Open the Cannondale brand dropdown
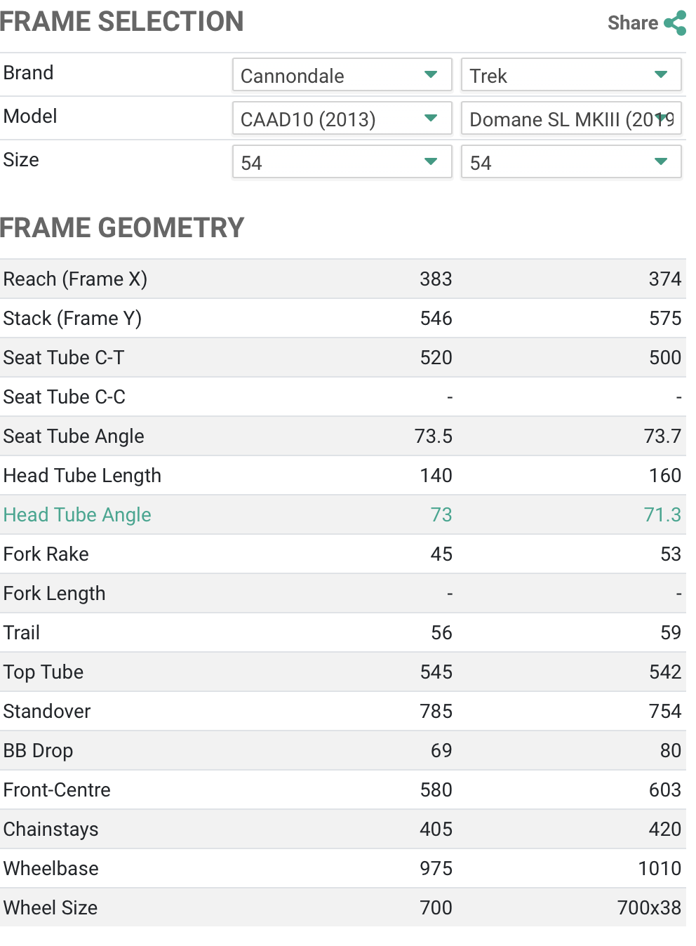The height and width of the screenshot is (946, 696). [342, 75]
